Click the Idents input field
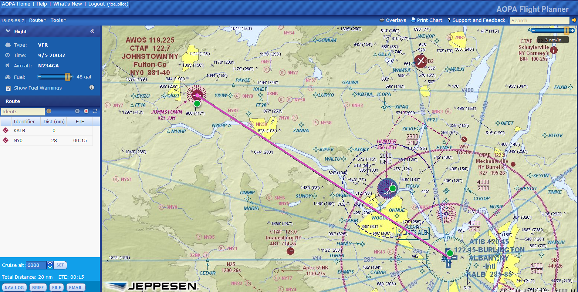Image resolution: width=578 pixels, height=292 pixels. point(23,111)
